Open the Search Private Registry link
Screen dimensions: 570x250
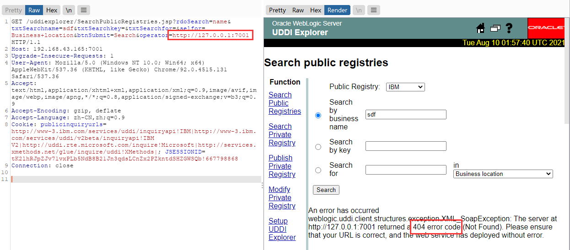coord(282,134)
